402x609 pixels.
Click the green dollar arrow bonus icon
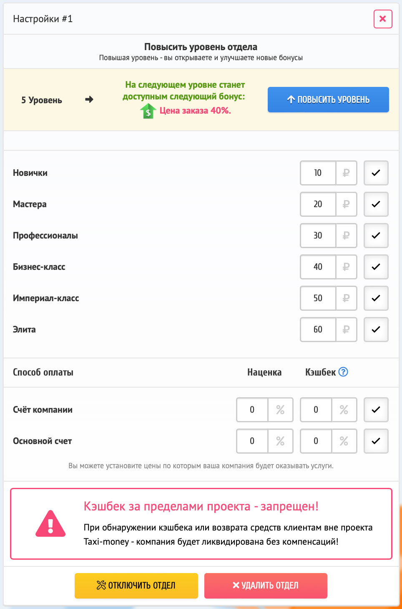[148, 111]
